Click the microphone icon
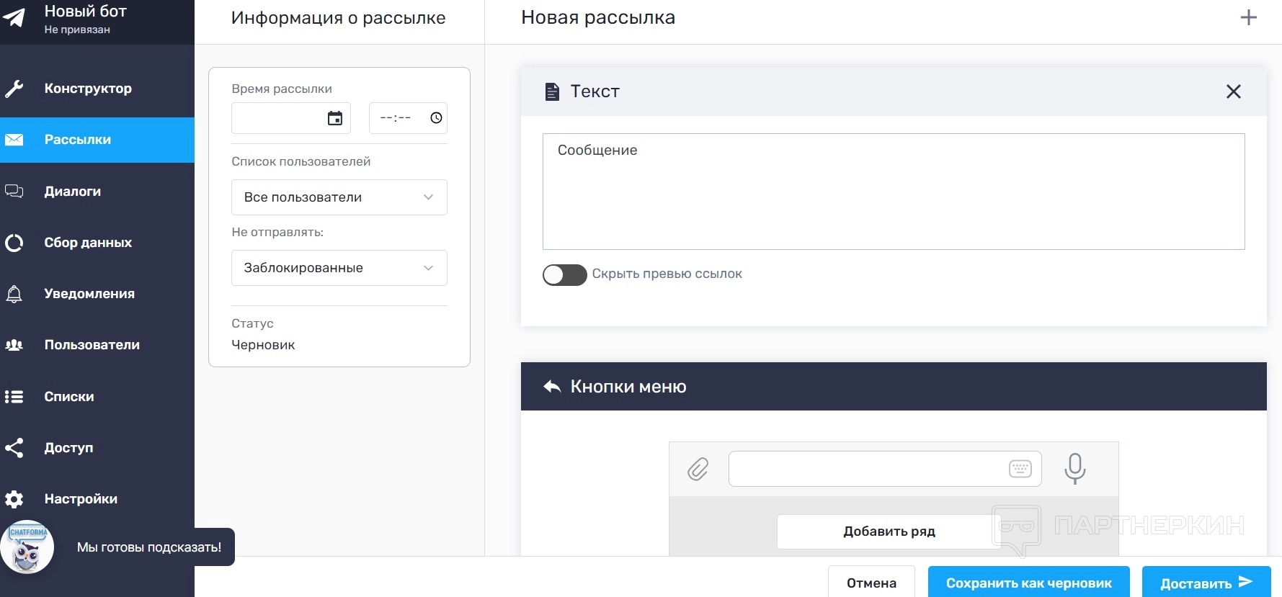The height and width of the screenshot is (597, 1282). pyautogui.click(x=1074, y=468)
